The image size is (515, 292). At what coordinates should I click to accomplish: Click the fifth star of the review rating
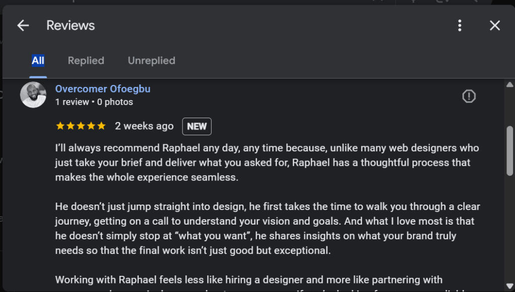tap(101, 126)
